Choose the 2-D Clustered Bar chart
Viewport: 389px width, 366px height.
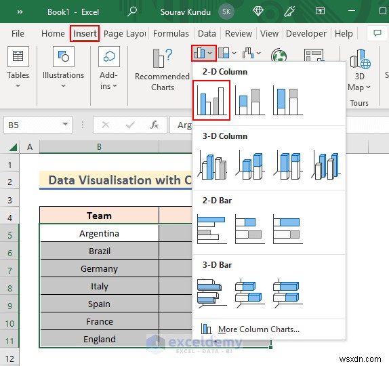(211, 229)
